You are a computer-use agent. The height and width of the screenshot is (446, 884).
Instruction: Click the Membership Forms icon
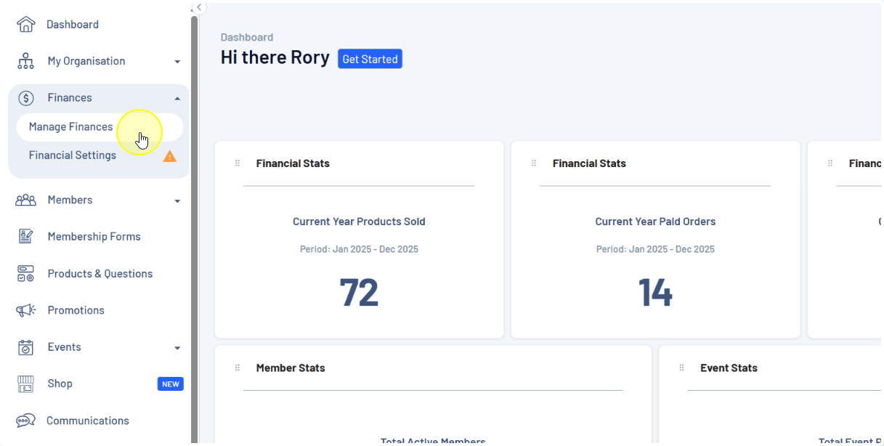pos(25,237)
